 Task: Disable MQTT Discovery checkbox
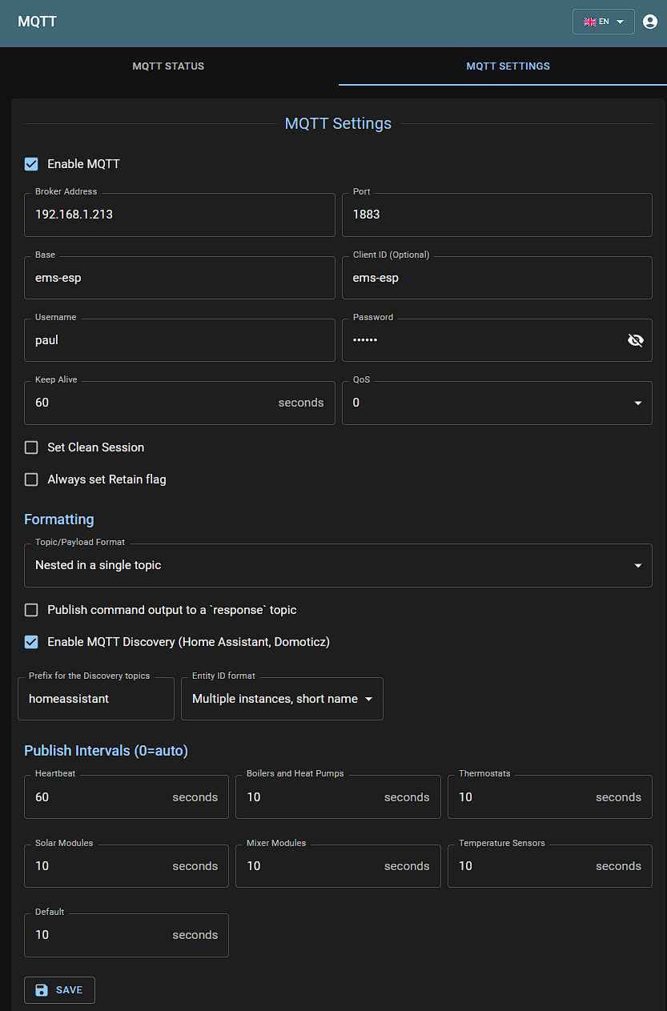pyautogui.click(x=31, y=642)
